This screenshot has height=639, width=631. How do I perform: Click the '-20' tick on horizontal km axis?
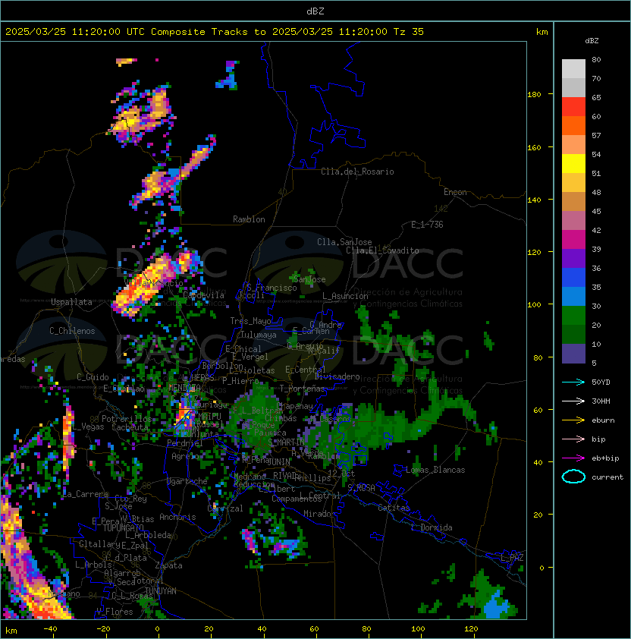coord(103,629)
